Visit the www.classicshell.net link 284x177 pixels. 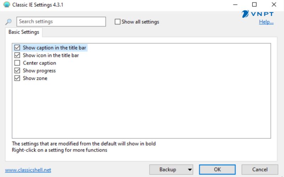pyautogui.click(x=28, y=170)
